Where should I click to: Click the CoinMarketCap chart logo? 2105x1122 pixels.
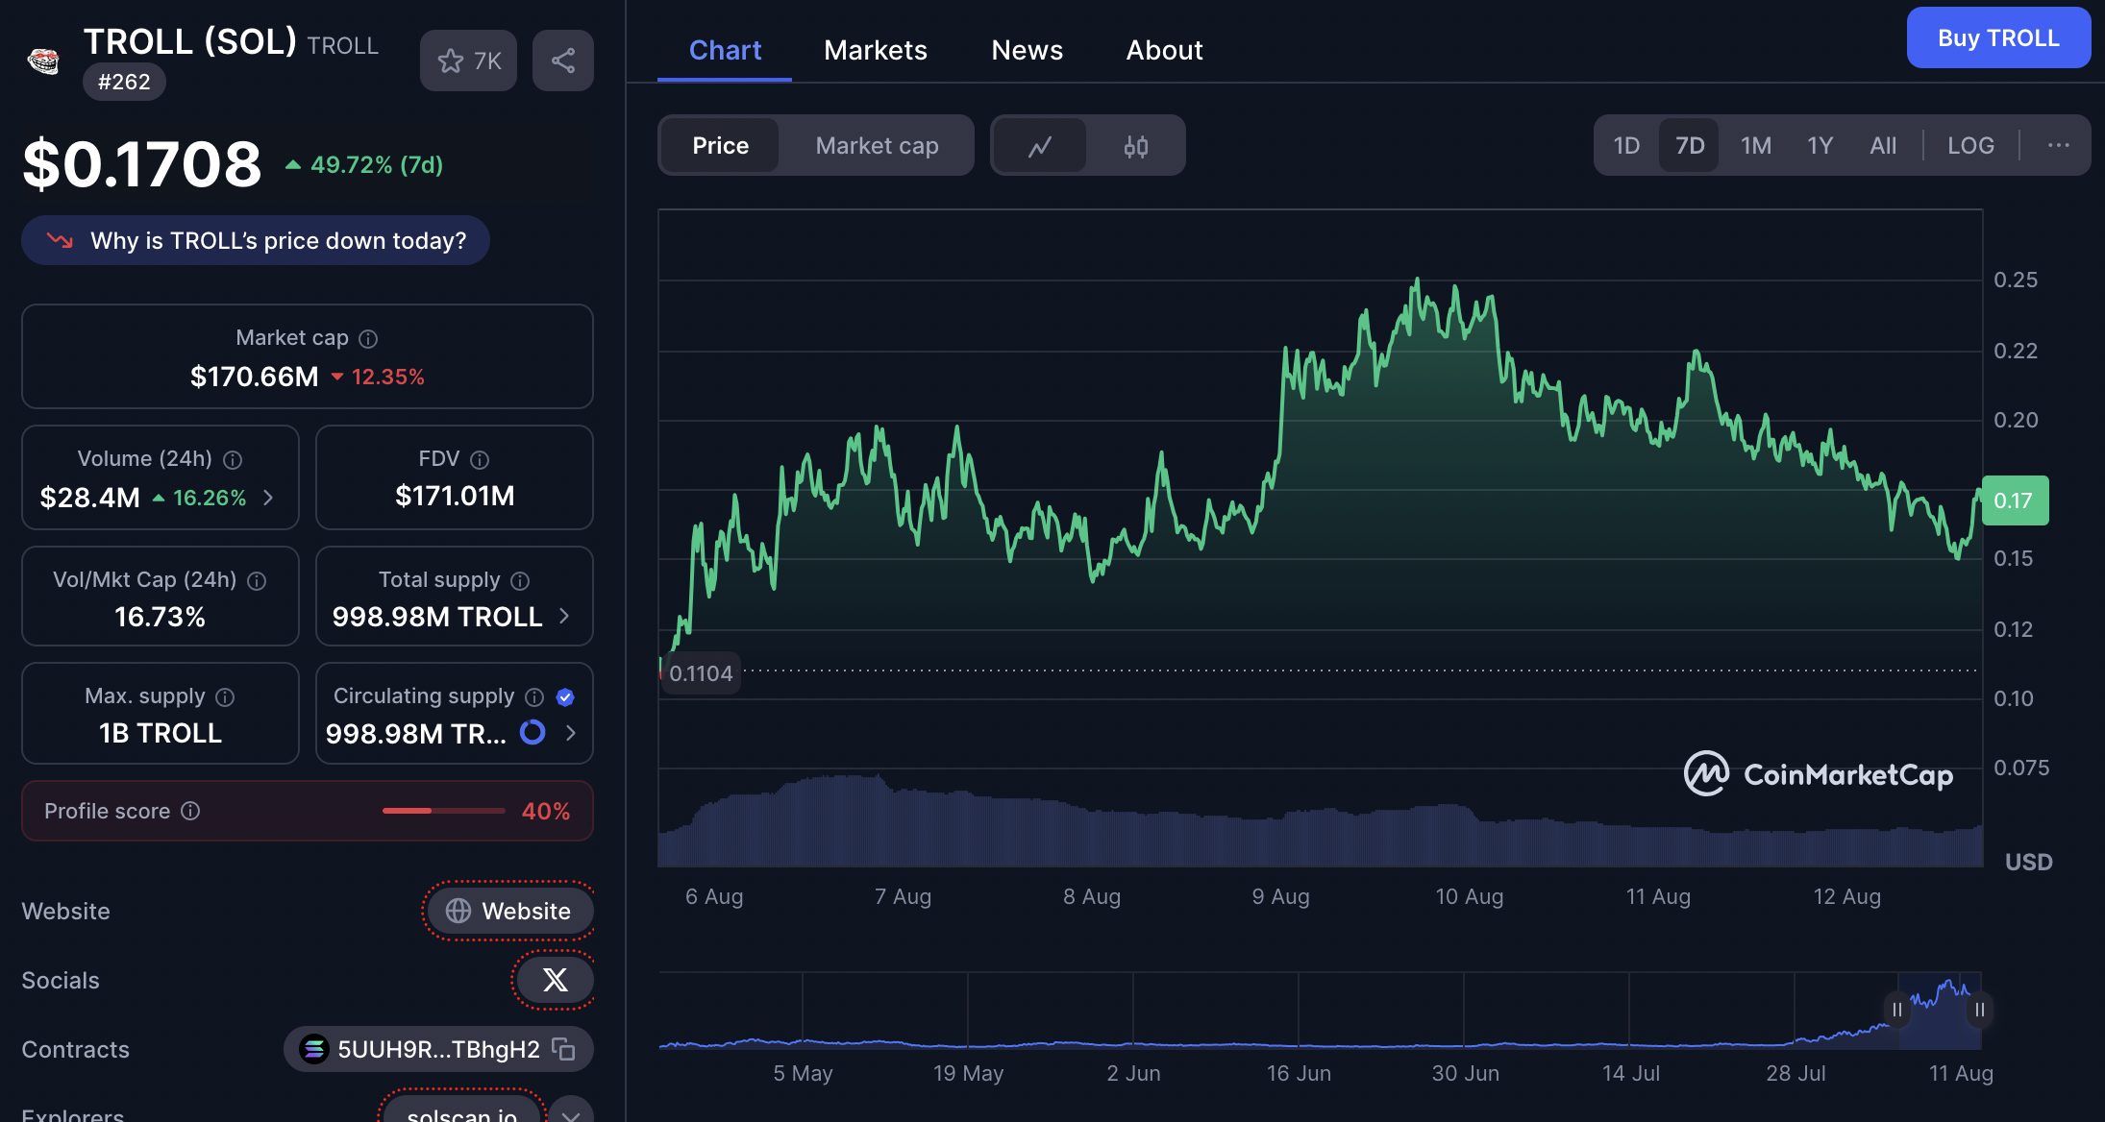(1818, 773)
